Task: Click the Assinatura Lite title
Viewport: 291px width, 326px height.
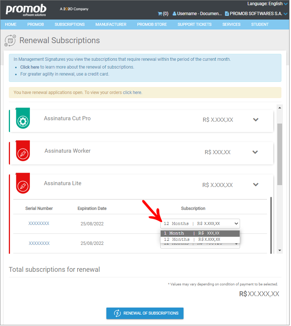Action: click(x=63, y=184)
